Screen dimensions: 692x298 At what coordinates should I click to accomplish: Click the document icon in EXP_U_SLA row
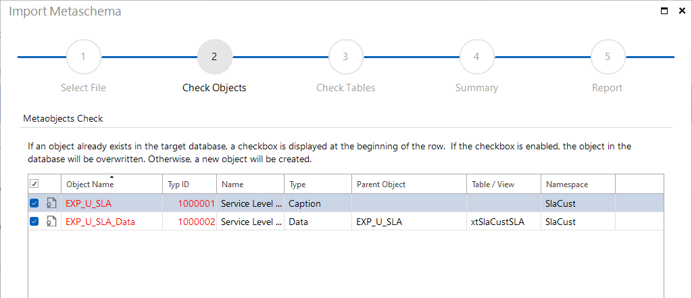[51, 203]
